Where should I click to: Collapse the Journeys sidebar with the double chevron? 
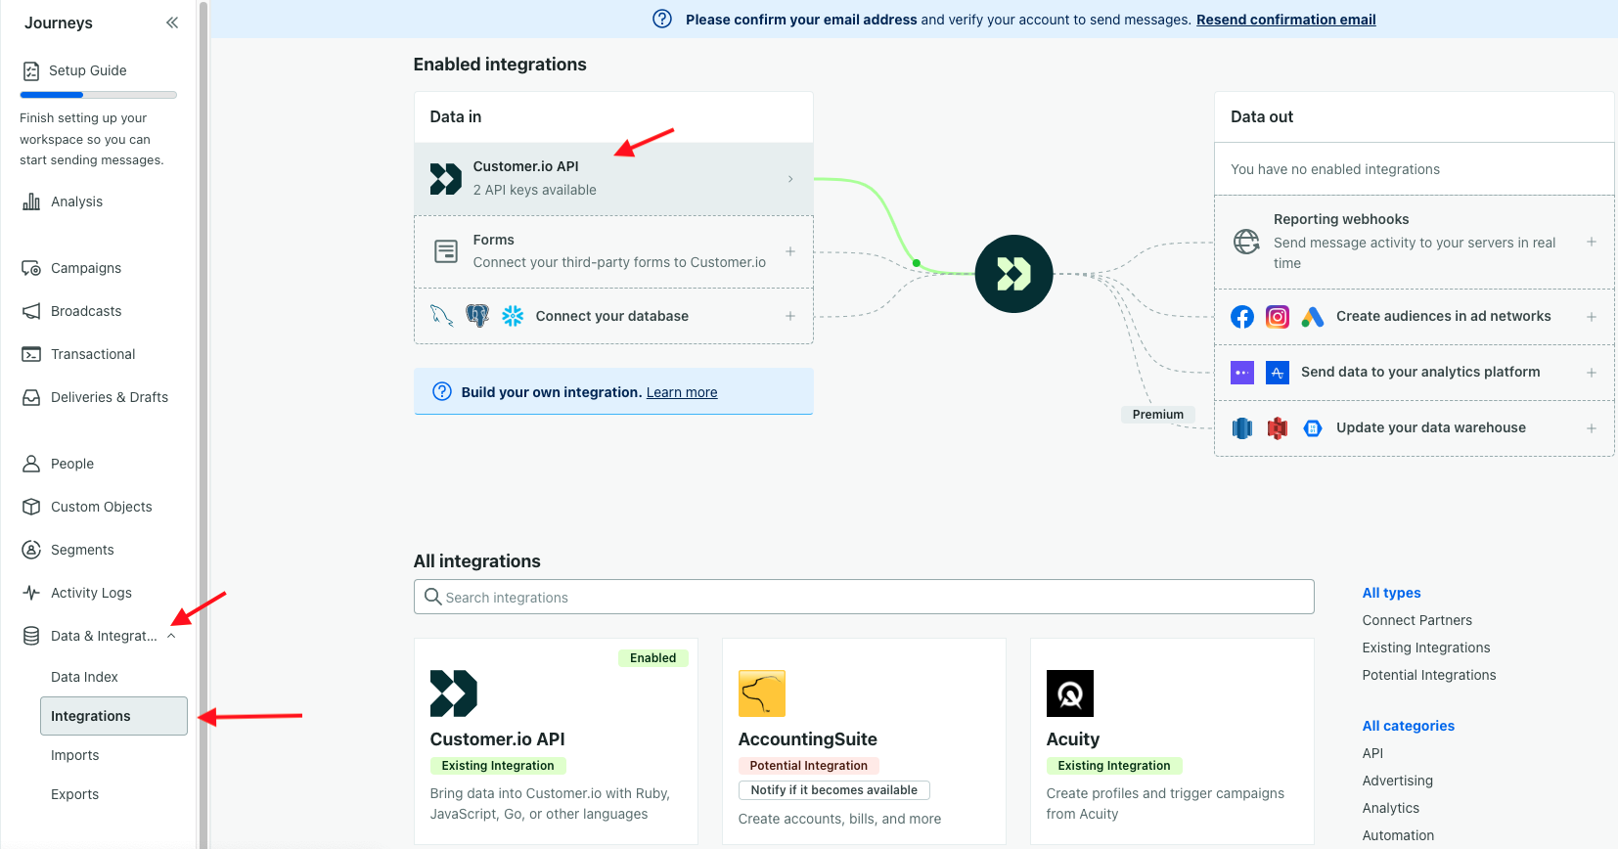pyautogui.click(x=172, y=22)
